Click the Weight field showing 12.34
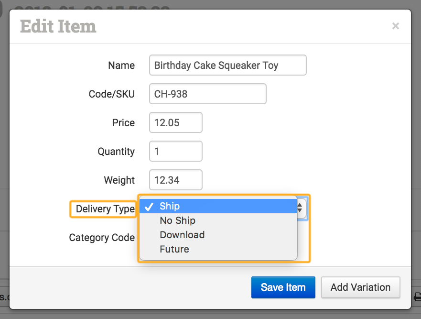This screenshot has height=319, width=421. 175,180
